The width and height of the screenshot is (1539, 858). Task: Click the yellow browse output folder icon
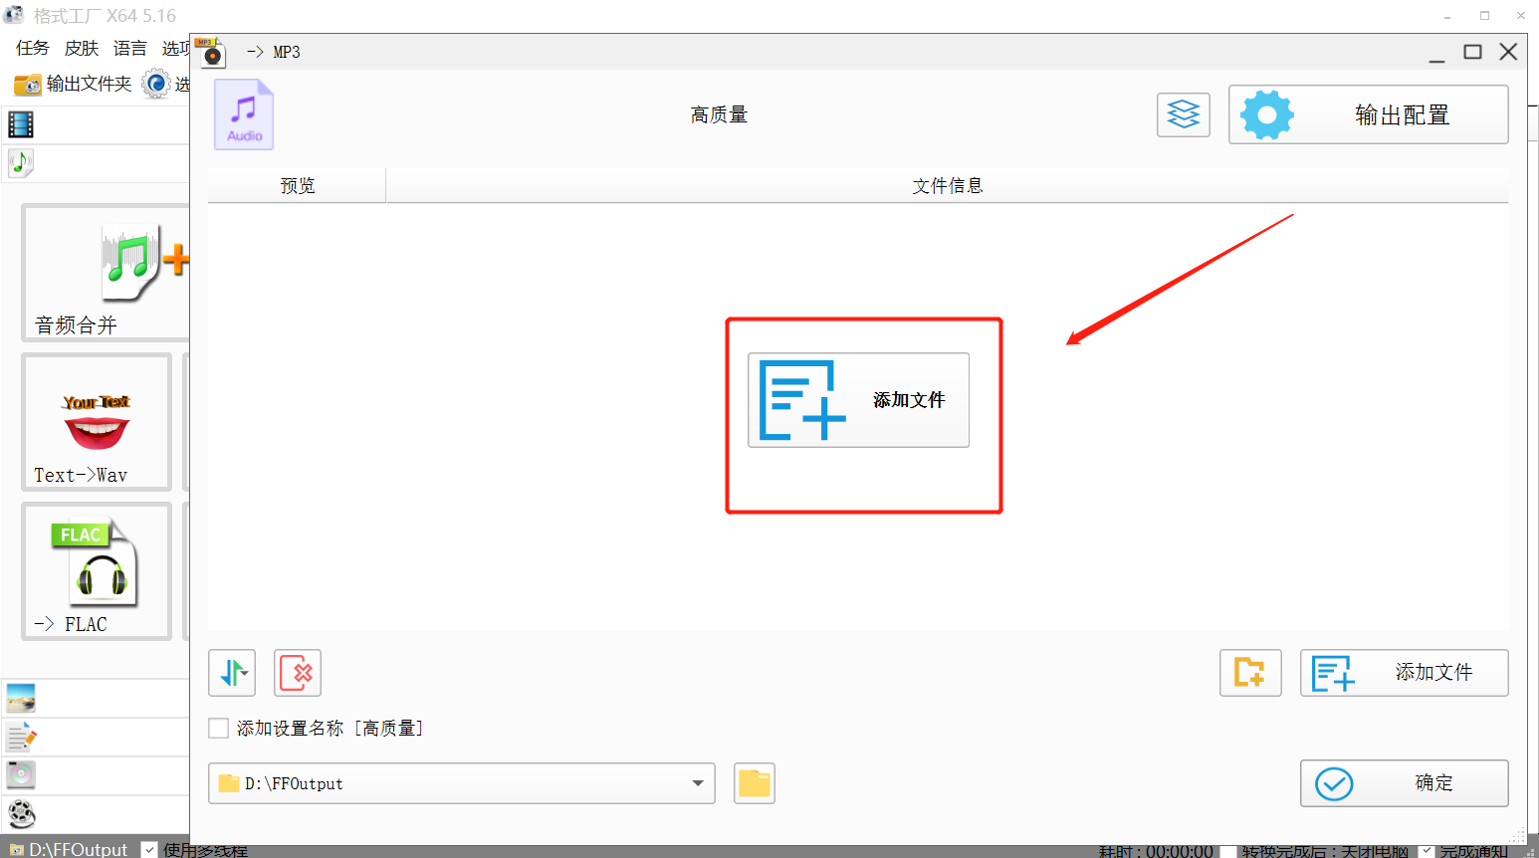click(x=755, y=783)
